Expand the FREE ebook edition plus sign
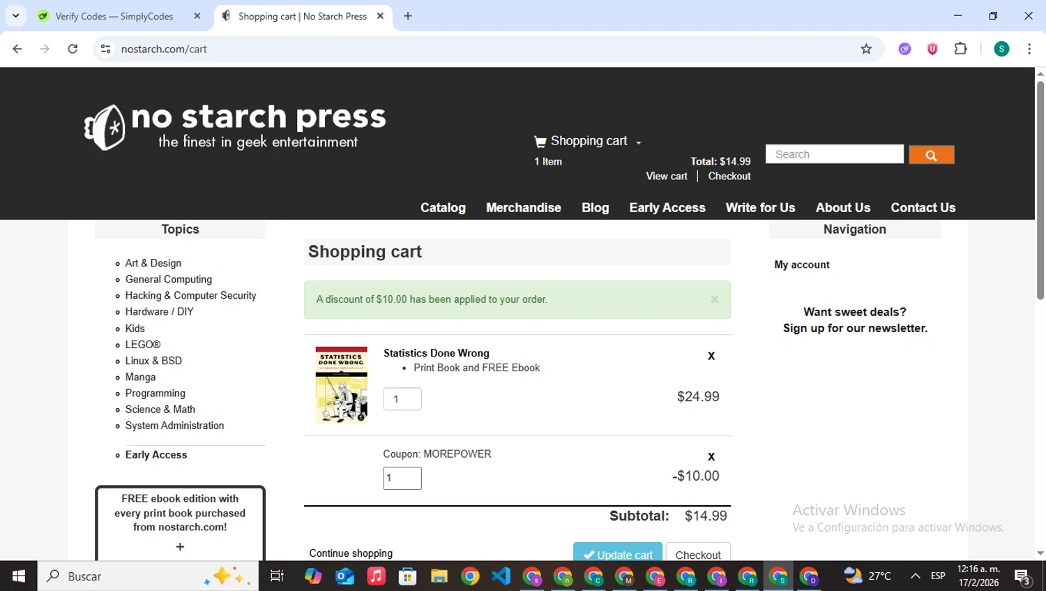The height and width of the screenshot is (591, 1046). (x=180, y=547)
